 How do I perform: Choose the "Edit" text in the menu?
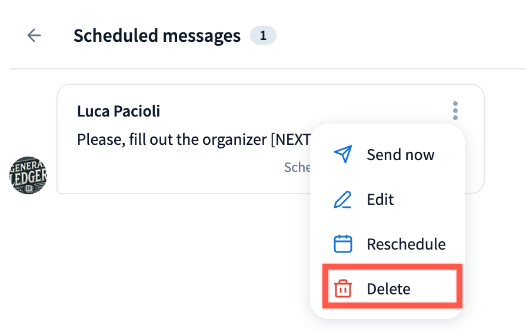[x=380, y=200]
